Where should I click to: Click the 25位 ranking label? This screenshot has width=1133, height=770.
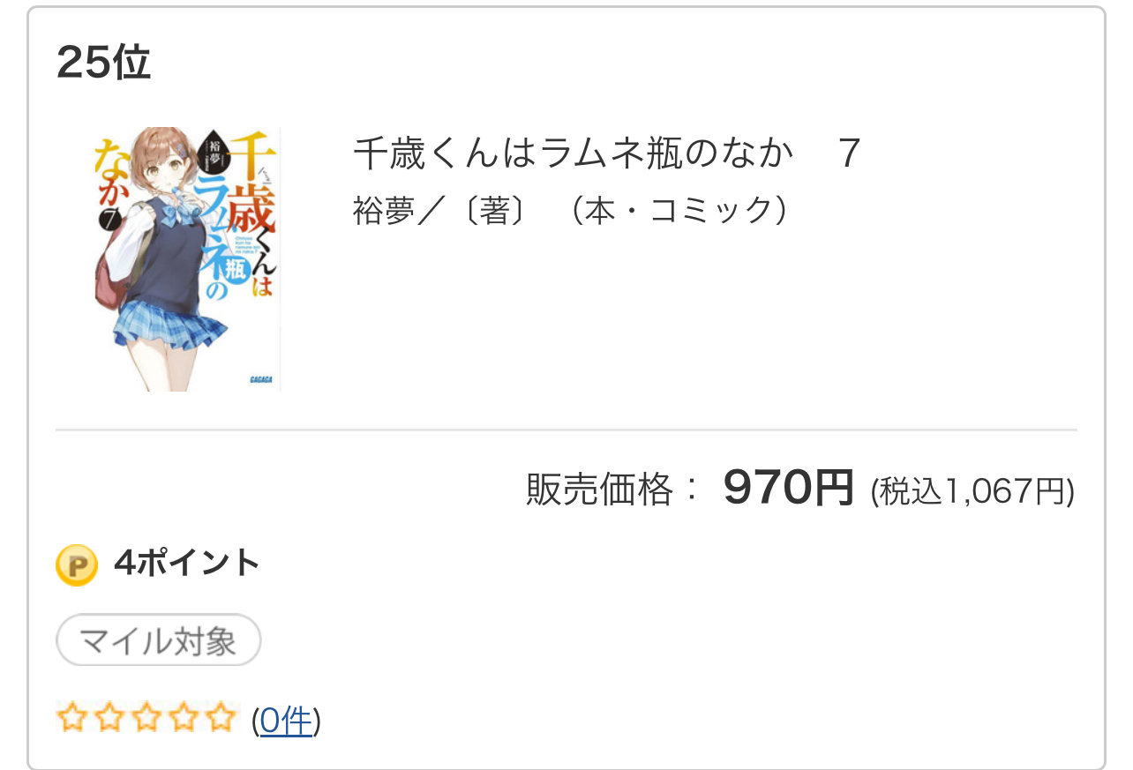pos(103,63)
